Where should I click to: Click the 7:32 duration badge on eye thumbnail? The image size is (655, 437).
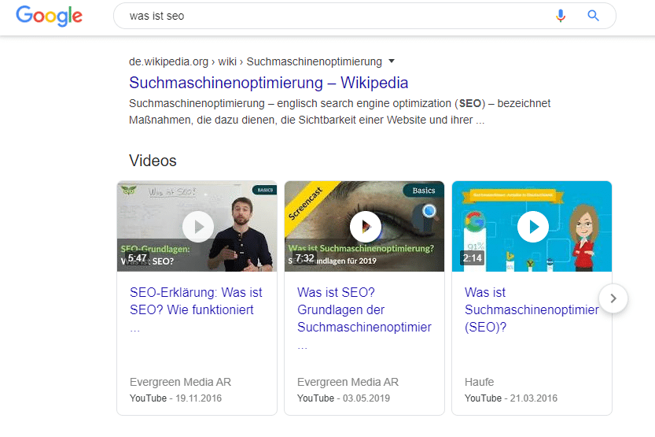[x=305, y=258]
